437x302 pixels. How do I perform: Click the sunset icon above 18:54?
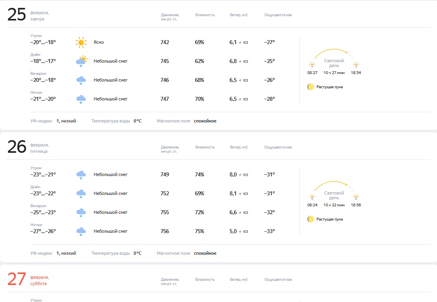point(356,65)
